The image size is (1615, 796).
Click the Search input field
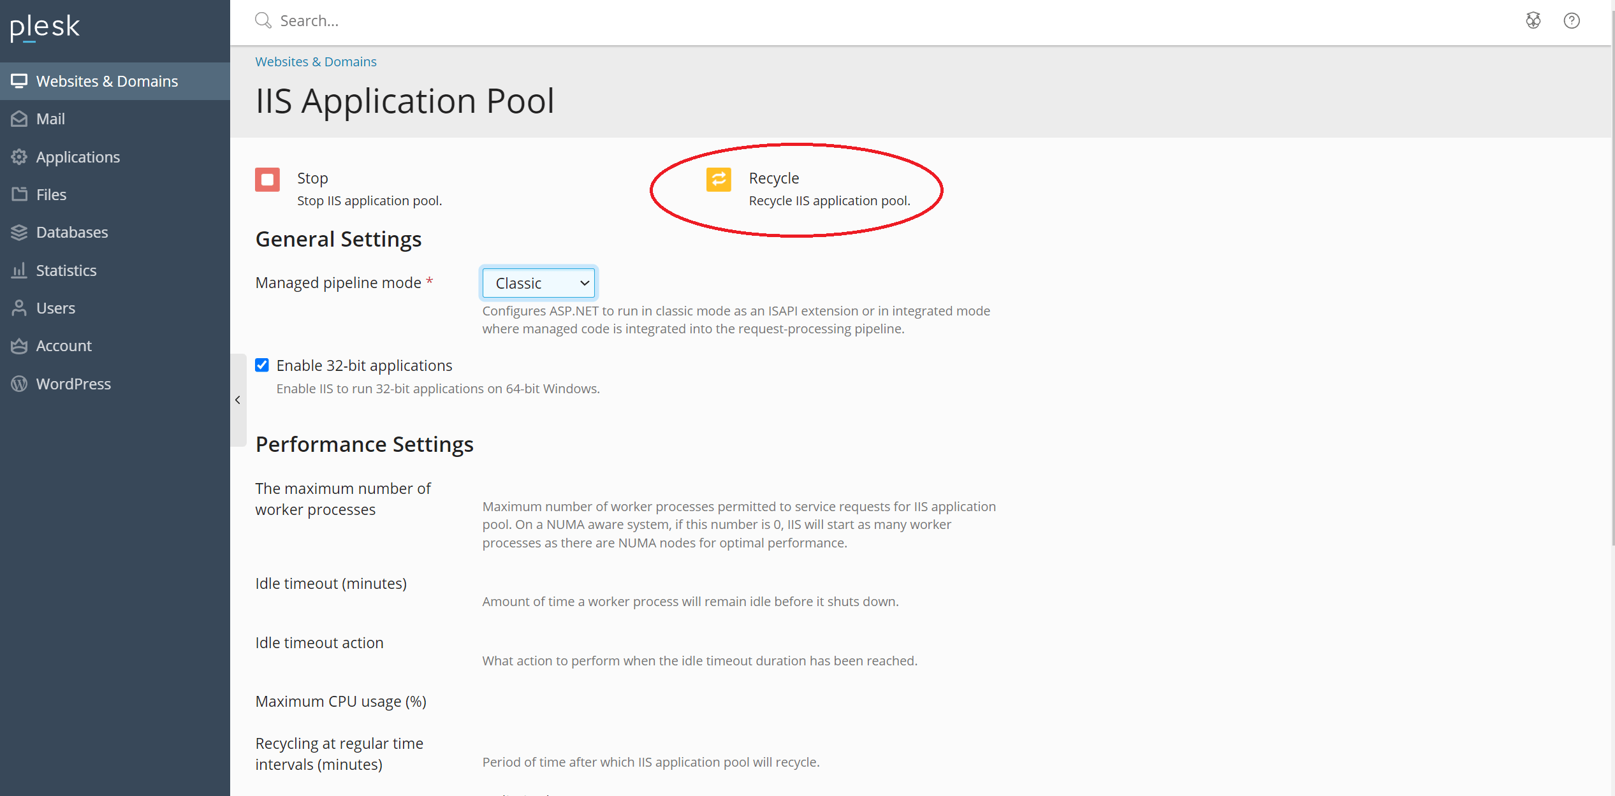click(x=893, y=21)
